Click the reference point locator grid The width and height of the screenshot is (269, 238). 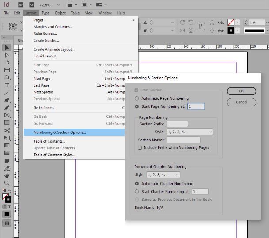pyautogui.click(x=13, y=26)
